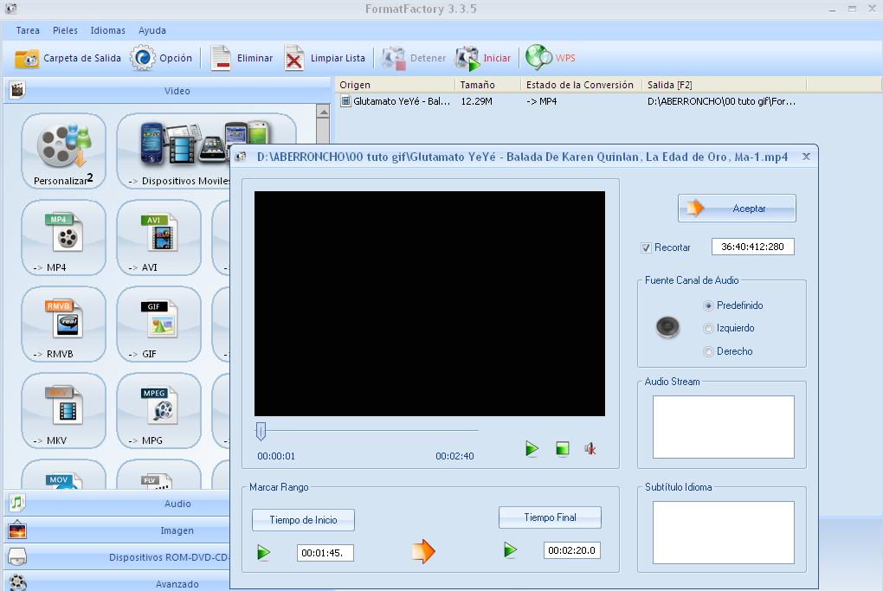
Task: Select the MP4 conversion format
Action: [63, 237]
